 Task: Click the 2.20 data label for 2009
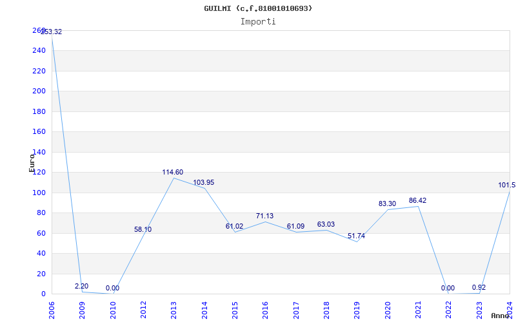pyautogui.click(x=82, y=286)
